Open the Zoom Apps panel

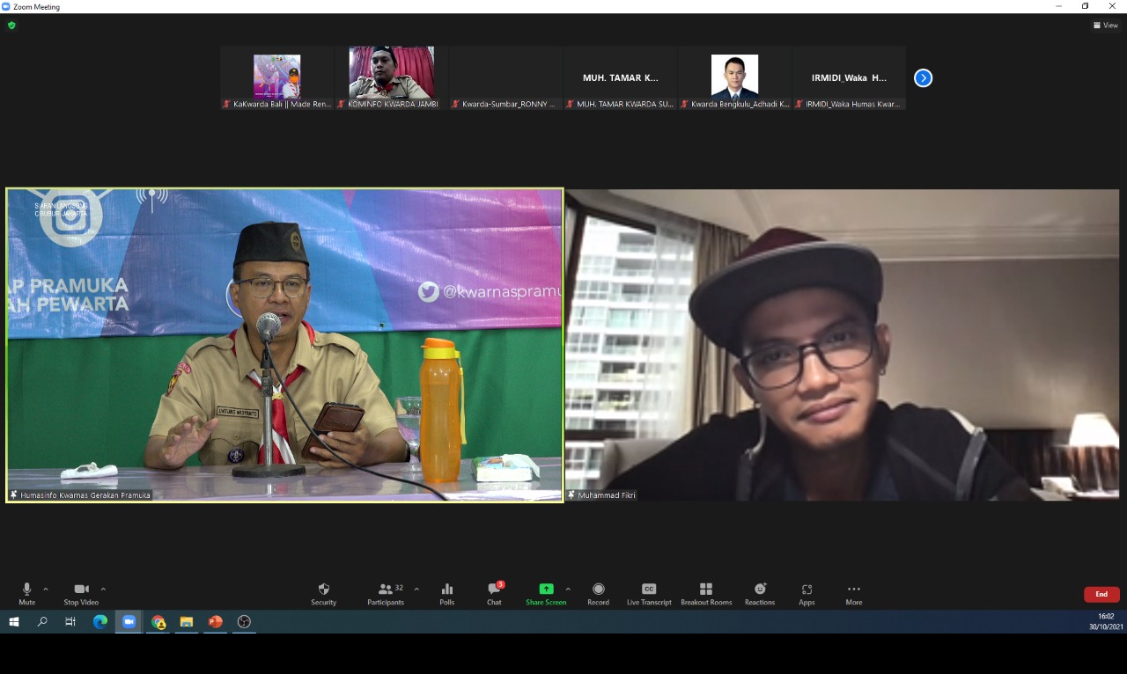(x=807, y=594)
